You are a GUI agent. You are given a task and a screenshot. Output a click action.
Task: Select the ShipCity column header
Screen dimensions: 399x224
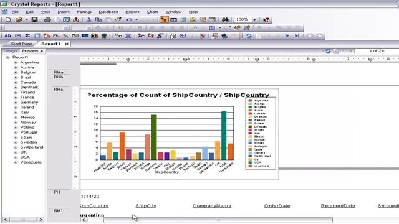[146, 206]
